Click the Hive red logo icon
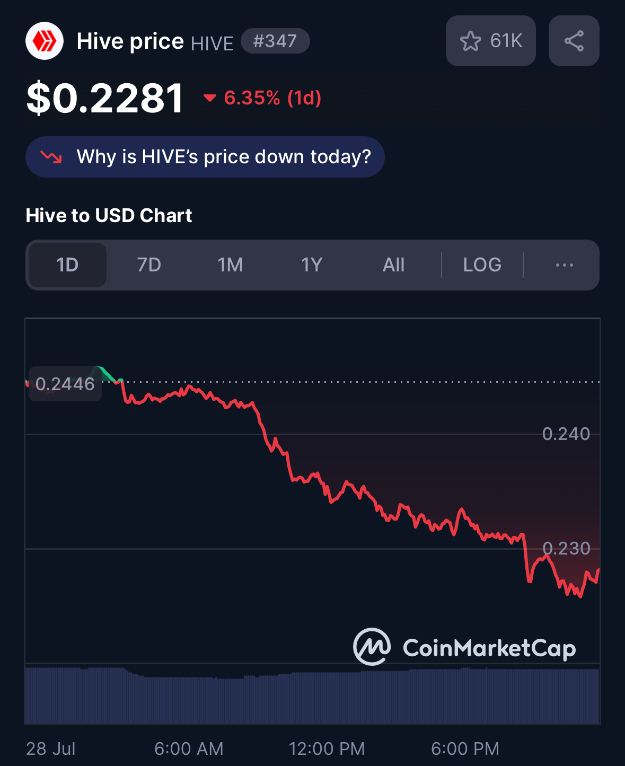The image size is (625, 766). pos(45,41)
